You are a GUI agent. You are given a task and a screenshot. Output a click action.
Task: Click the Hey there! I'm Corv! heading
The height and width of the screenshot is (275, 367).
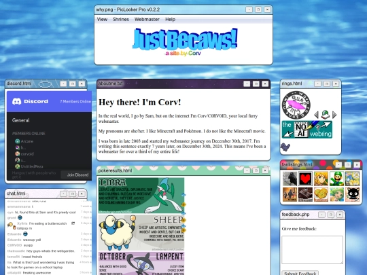coord(140,102)
